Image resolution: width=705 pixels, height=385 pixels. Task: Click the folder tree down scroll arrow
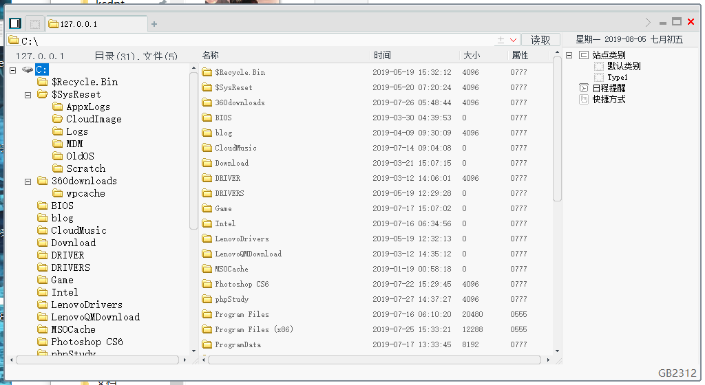pos(193,351)
